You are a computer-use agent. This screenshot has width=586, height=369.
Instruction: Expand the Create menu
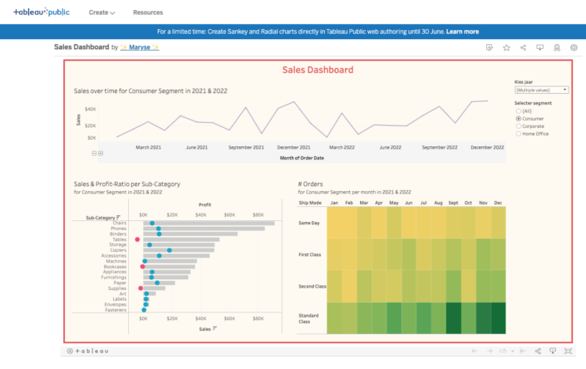(x=101, y=12)
